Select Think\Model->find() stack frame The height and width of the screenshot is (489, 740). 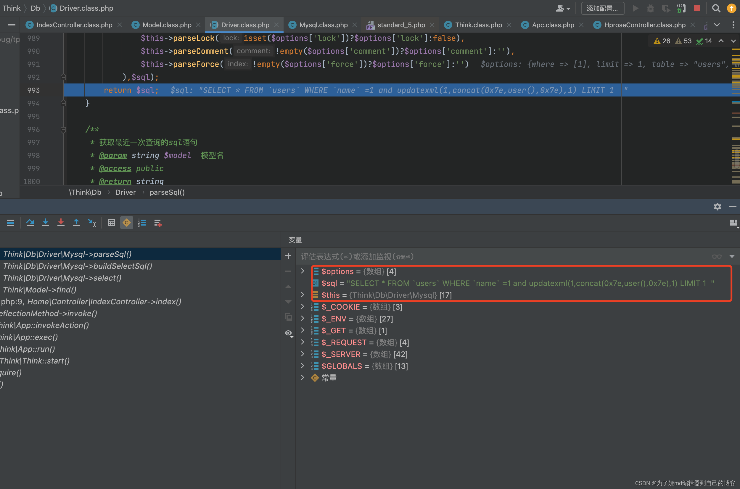40,290
